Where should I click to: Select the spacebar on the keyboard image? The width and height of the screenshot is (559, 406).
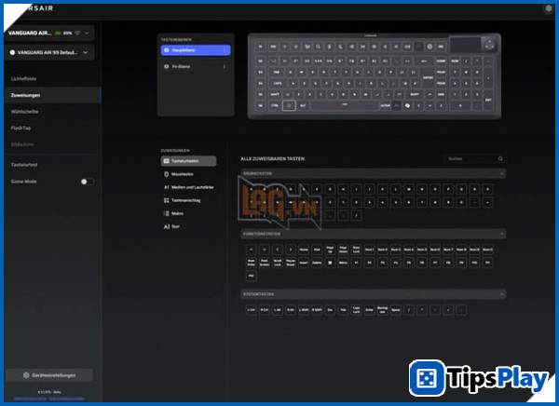(x=345, y=105)
